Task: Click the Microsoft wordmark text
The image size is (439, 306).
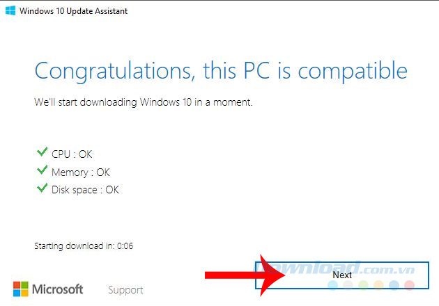Action: tap(59, 289)
